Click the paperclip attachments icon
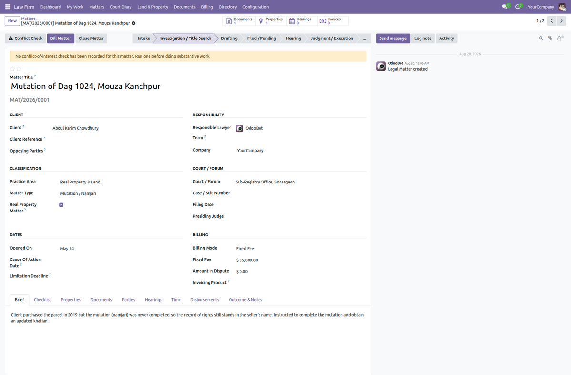Image resolution: width=571 pixels, height=375 pixels. point(550,38)
